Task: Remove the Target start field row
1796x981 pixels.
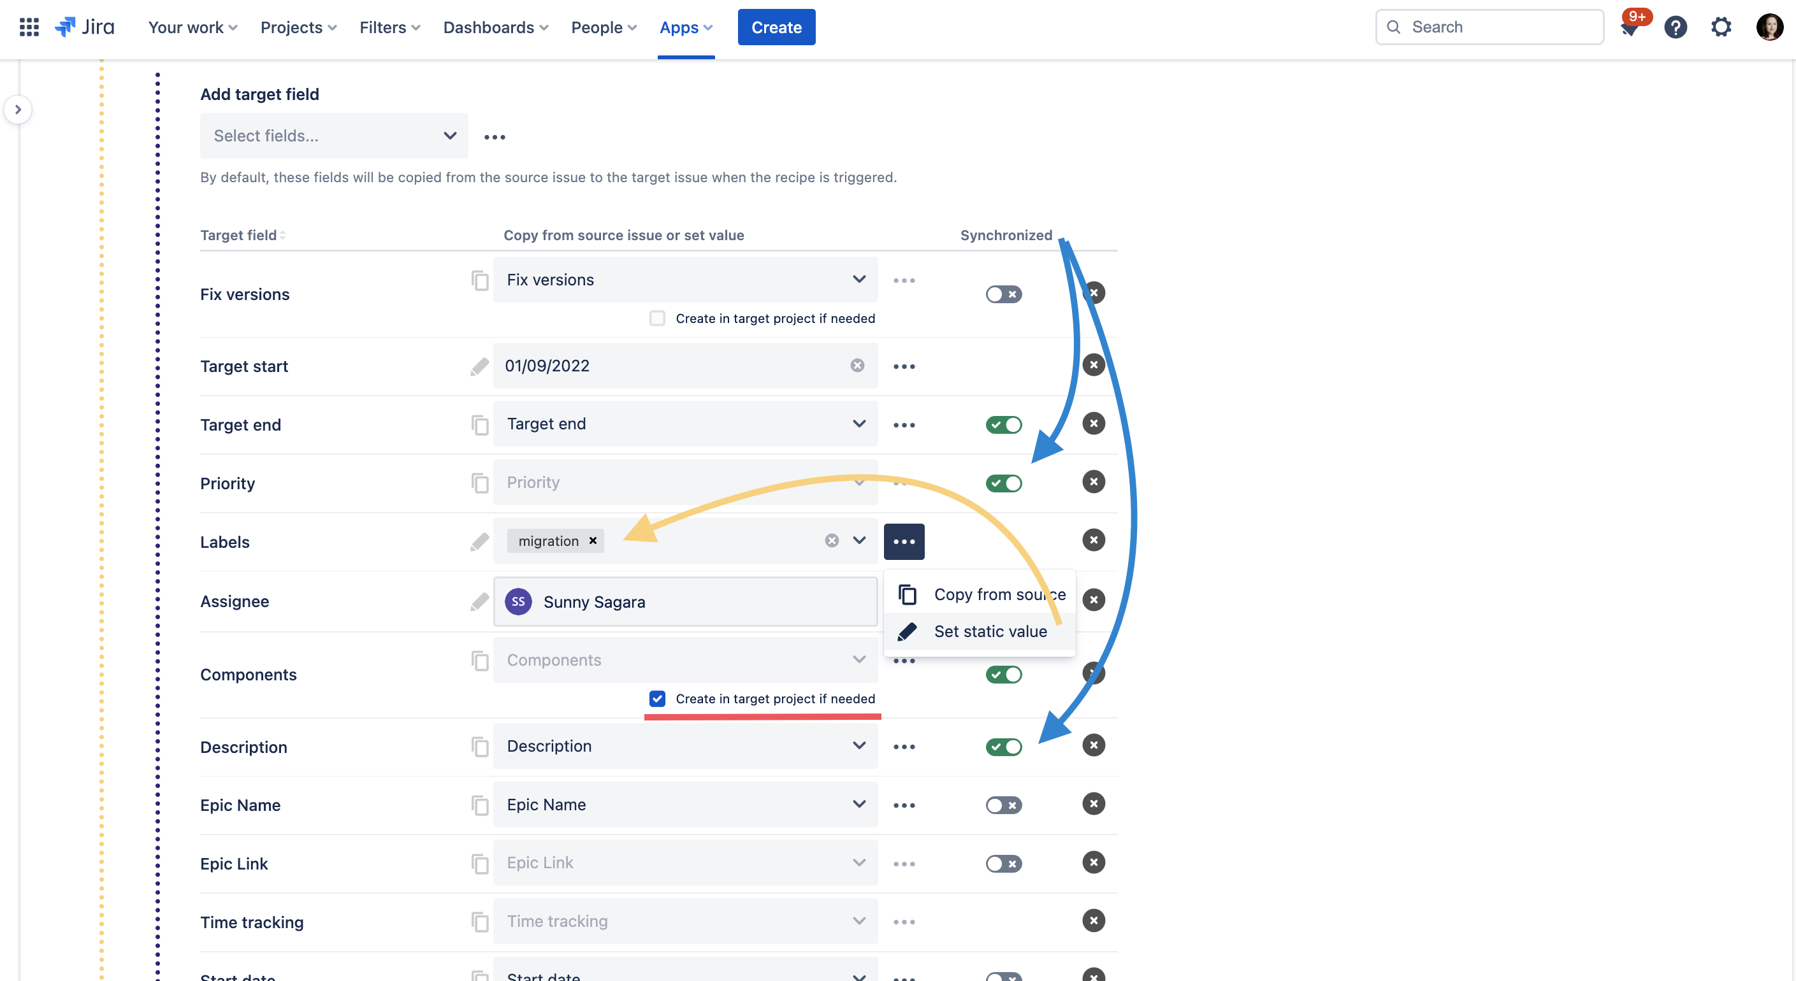Action: [1093, 364]
